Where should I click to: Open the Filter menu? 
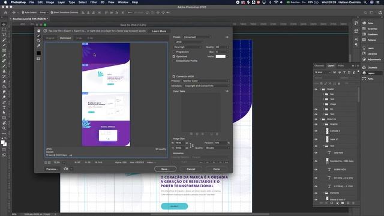(94, 2)
